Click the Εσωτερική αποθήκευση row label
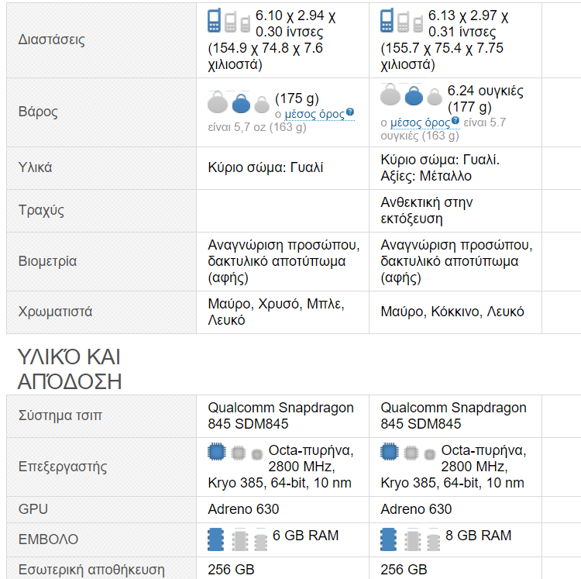This screenshot has height=579, width=581. 91,570
